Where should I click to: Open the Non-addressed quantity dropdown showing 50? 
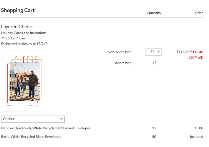tap(154, 52)
